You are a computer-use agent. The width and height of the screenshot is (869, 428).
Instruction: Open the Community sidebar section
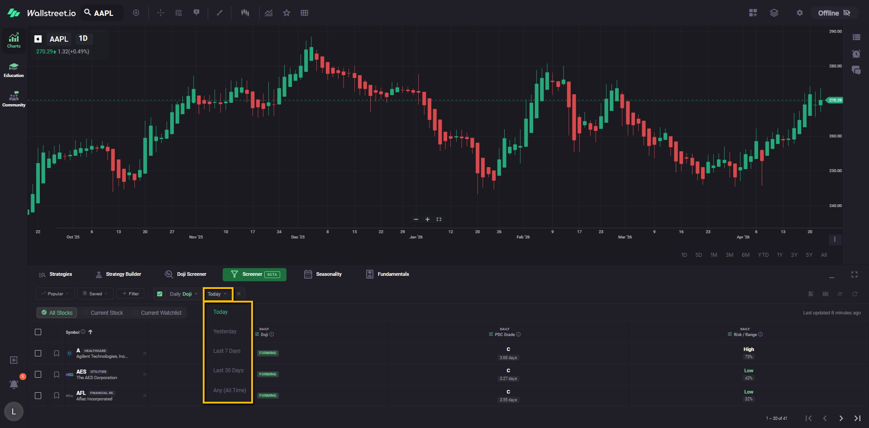pos(14,99)
